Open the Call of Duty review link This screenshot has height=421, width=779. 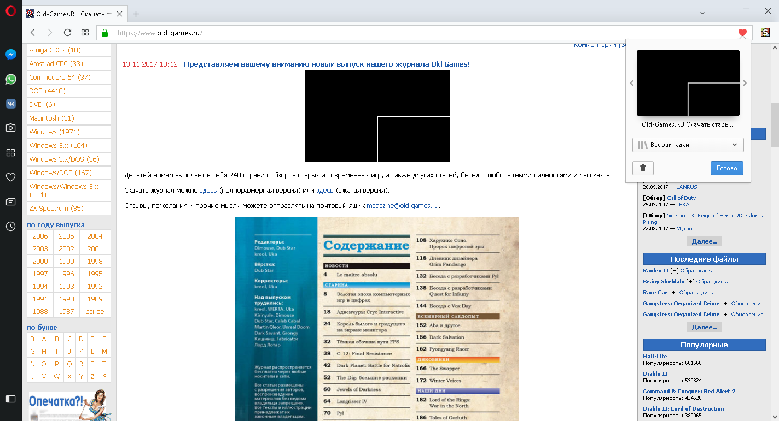tap(682, 198)
